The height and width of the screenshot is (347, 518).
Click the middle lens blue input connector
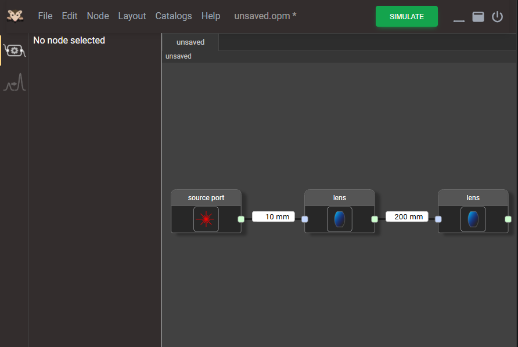pos(305,219)
